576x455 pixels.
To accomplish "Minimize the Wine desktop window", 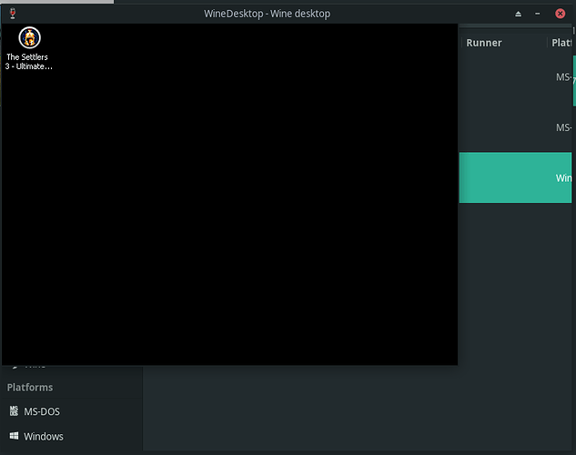I will tap(538, 14).
